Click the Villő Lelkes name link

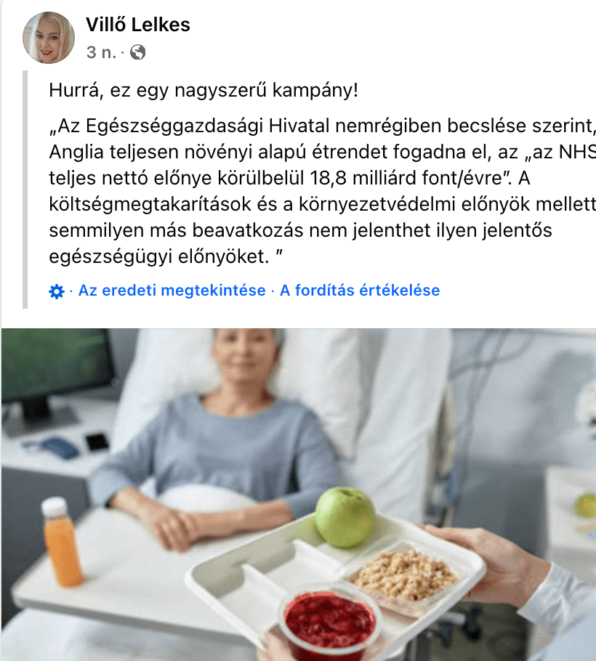[138, 25]
